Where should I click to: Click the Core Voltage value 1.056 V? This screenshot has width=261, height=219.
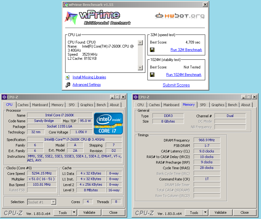coord(81,132)
